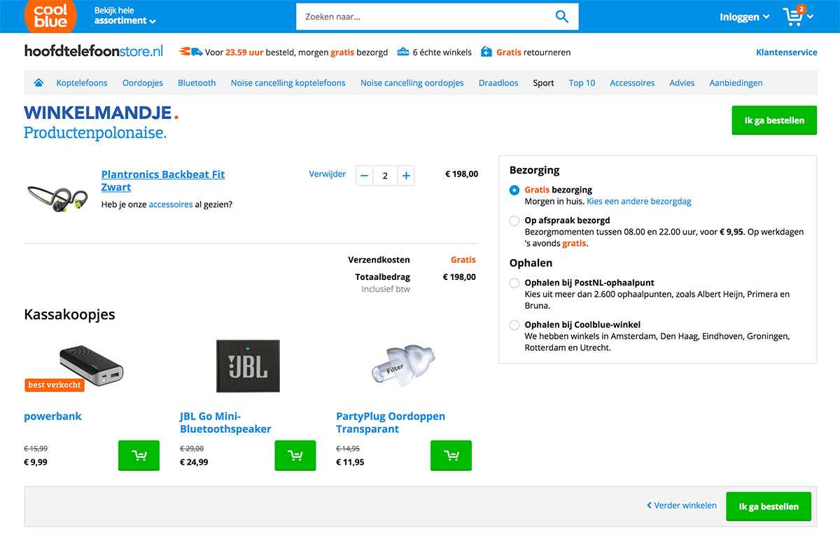The height and width of the screenshot is (537, 840).
Task: View Aanbiedingen deals
Action: 736,83
